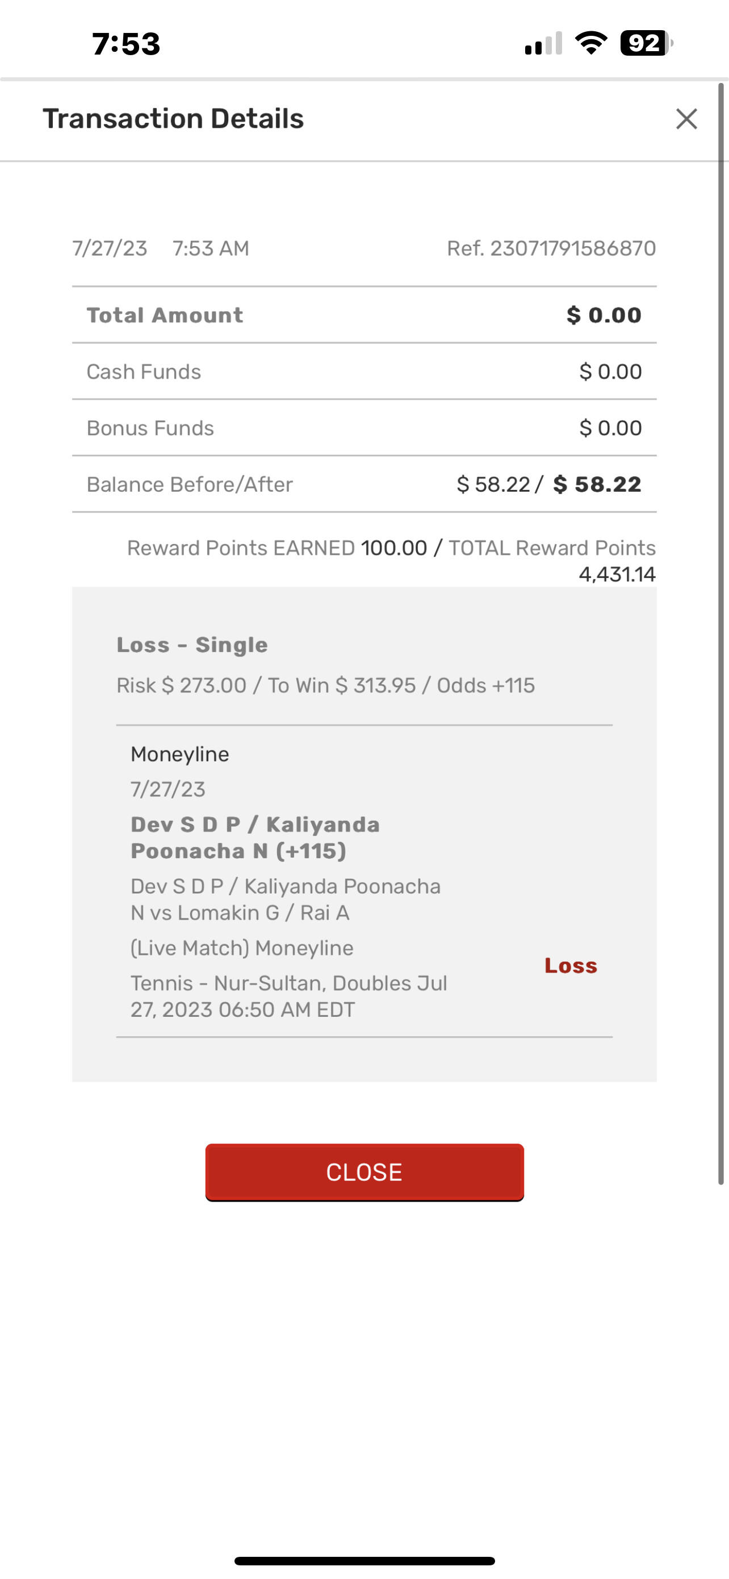Click the Balance Before/After amount
This screenshot has height=1579, width=729.
point(548,484)
